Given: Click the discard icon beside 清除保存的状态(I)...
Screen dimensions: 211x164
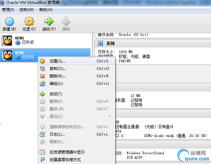Looking at the screenshot, I should coord(42,127).
